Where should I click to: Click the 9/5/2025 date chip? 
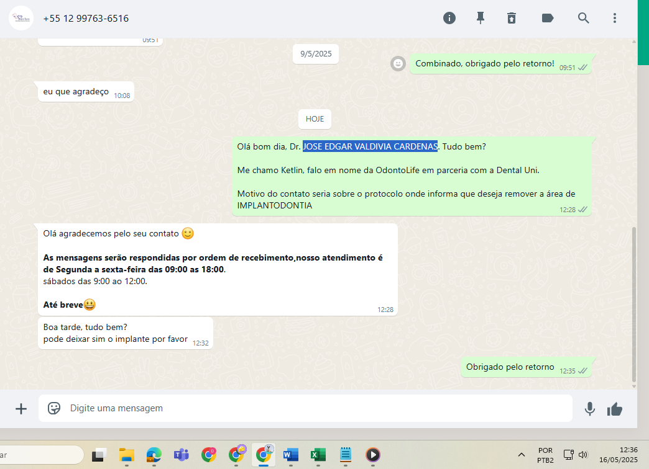(316, 54)
